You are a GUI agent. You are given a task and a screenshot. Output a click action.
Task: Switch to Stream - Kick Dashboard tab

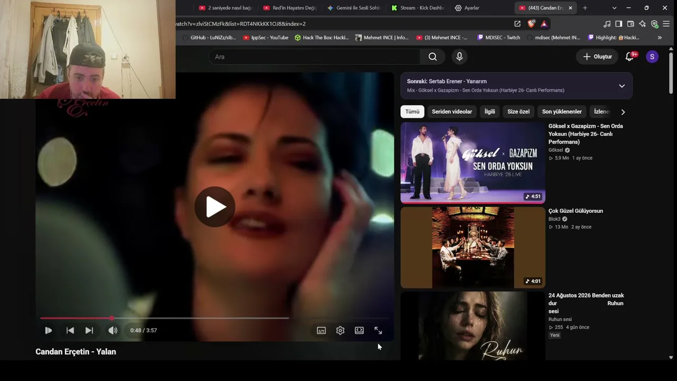click(418, 8)
